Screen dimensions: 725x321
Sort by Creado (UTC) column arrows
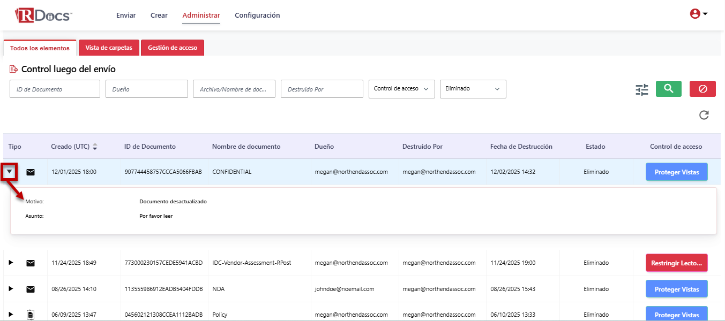coord(95,147)
